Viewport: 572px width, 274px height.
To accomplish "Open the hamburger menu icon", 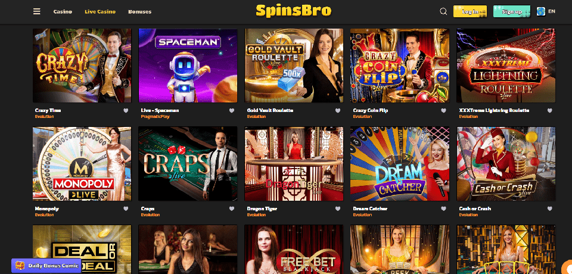I will pos(36,11).
